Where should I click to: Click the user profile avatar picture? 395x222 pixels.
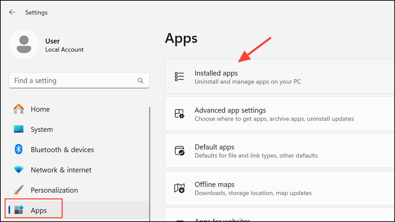[x=24, y=45]
